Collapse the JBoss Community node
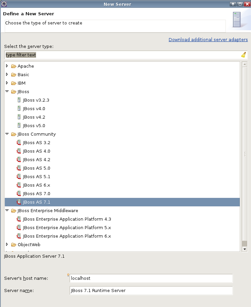The width and height of the screenshot is (251, 307). click(7, 134)
